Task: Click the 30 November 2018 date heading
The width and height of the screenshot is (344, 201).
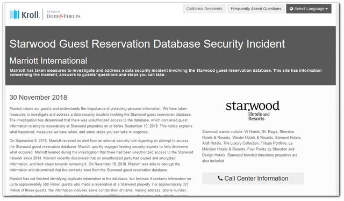Action: [38, 98]
